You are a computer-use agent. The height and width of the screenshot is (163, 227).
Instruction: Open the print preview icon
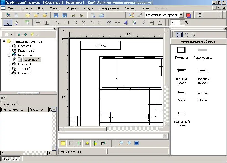point(93,15)
